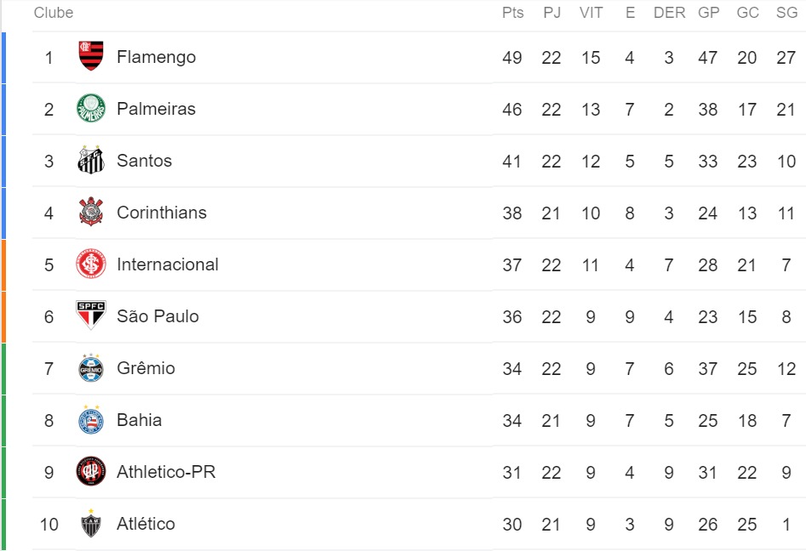Click the Pts column header
Image resolution: width=806 pixels, height=551 pixels.
513,13
